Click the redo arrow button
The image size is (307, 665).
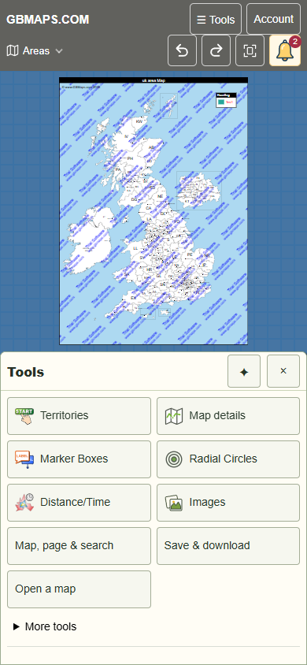(216, 50)
